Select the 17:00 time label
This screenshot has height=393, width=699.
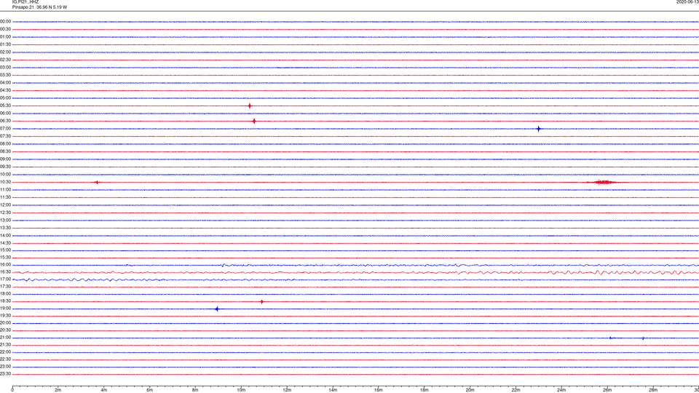[x=6, y=279]
